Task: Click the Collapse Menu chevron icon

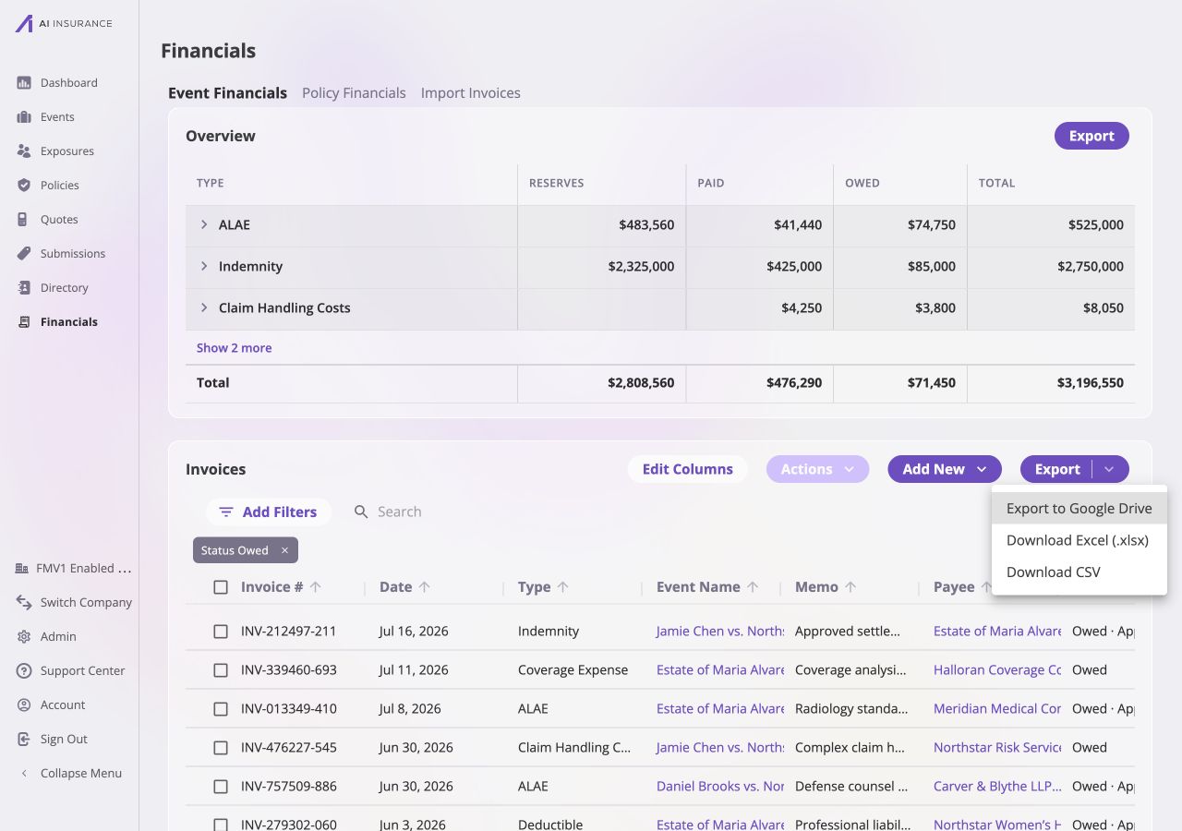Action: (x=24, y=774)
